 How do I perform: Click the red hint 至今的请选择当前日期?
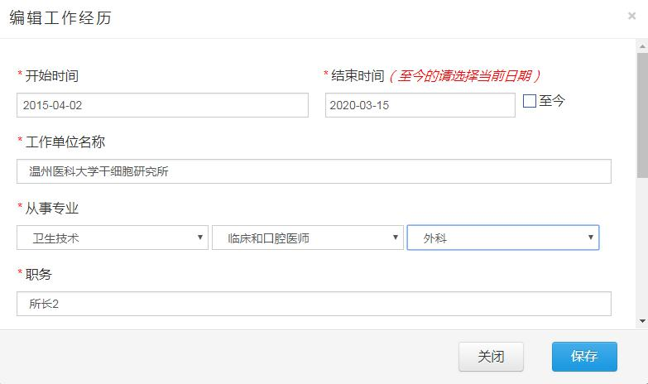[465, 75]
